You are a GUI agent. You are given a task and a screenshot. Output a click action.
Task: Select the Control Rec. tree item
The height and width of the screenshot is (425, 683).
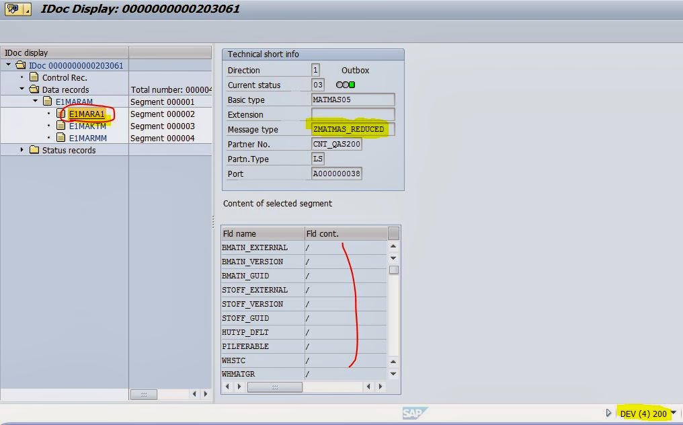point(65,78)
